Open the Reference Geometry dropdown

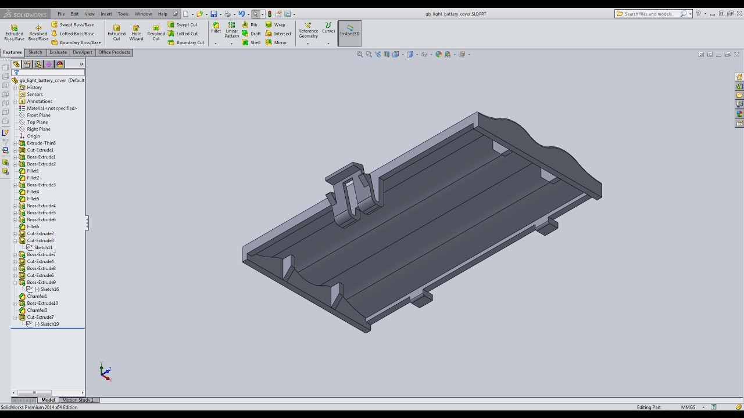coord(308,44)
